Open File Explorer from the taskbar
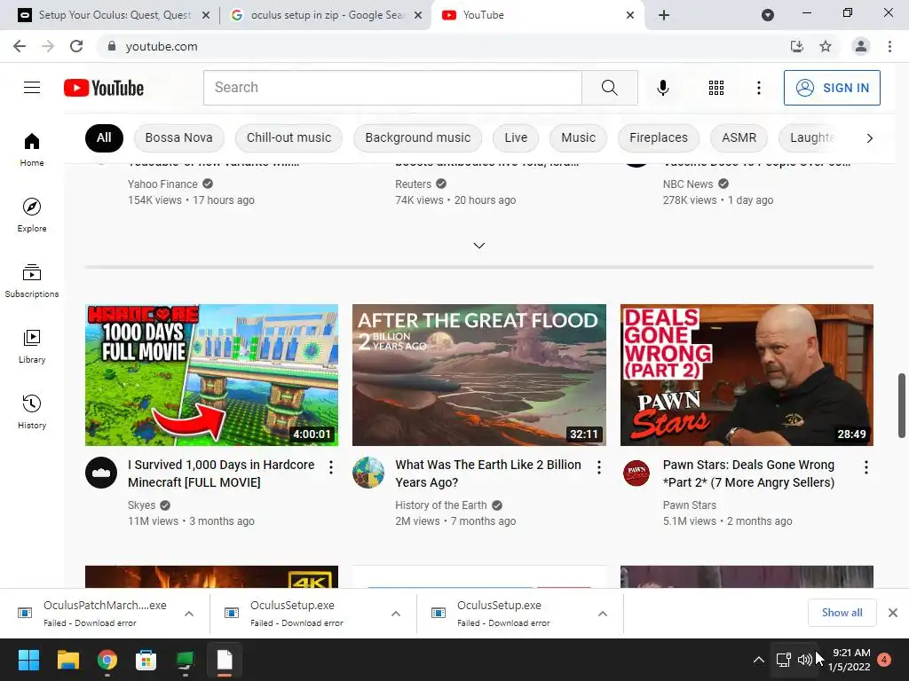 pyautogui.click(x=67, y=660)
